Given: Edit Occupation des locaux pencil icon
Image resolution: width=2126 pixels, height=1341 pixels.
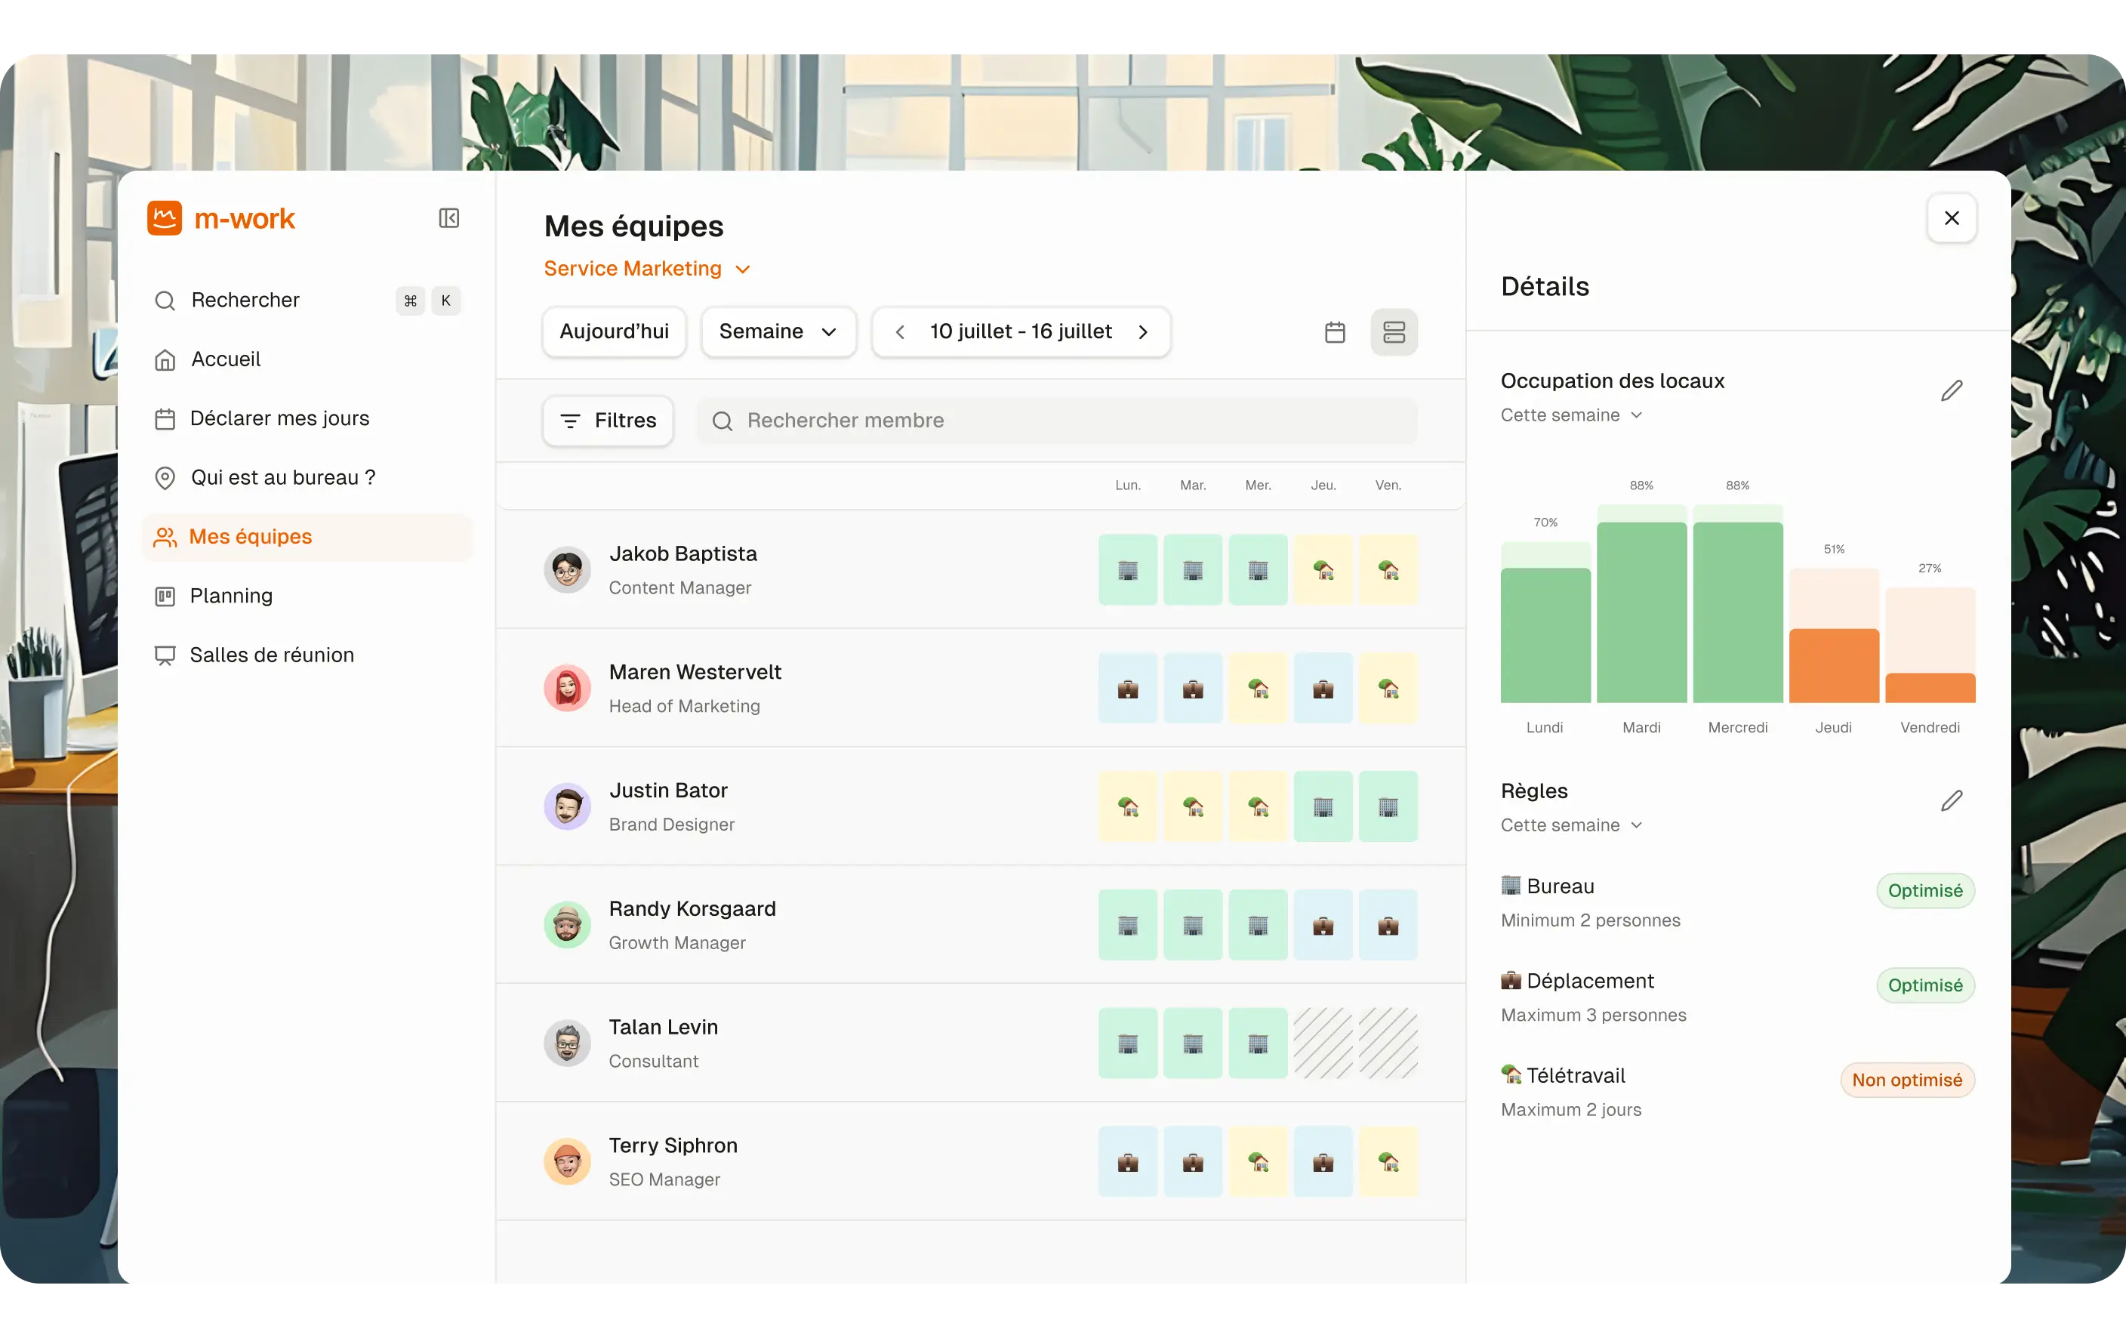Looking at the screenshot, I should 1951,390.
